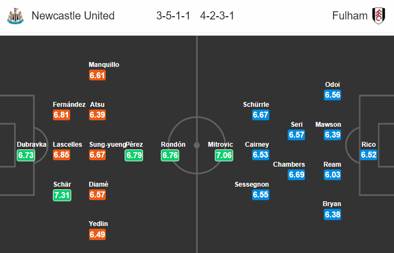This screenshot has width=394, height=253.
Task: Click the Fulham club crest
Action: click(378, 16)
